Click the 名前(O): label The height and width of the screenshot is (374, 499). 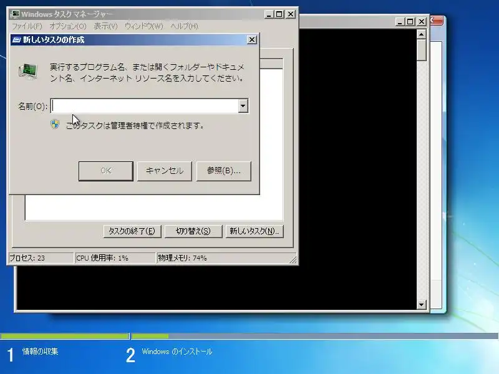[32, 106]
